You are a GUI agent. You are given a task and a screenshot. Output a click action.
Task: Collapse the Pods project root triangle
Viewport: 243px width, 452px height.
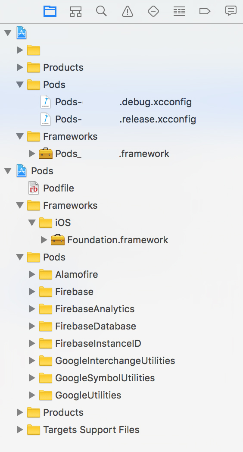(x=8, y=171)
